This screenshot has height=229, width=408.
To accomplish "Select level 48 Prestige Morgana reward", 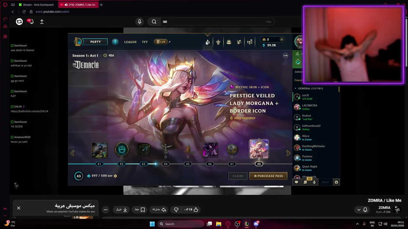I will pos(259,149).
